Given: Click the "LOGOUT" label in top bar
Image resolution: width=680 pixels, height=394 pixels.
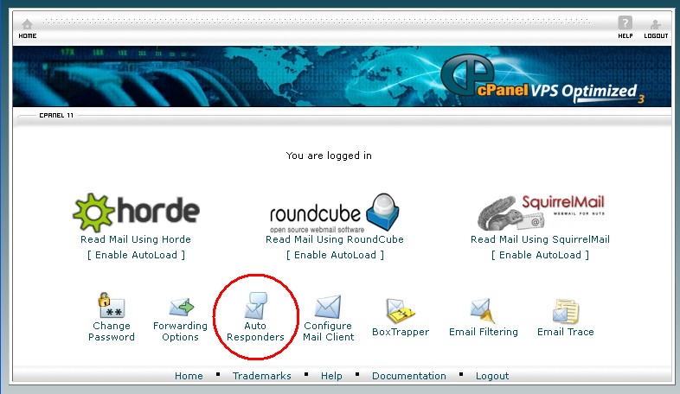Looking at the screenshot, I should (656, 36).
